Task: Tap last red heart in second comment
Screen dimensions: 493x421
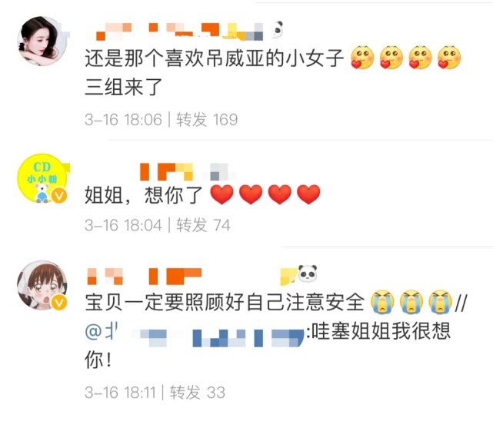Action: tap(308, 194)
